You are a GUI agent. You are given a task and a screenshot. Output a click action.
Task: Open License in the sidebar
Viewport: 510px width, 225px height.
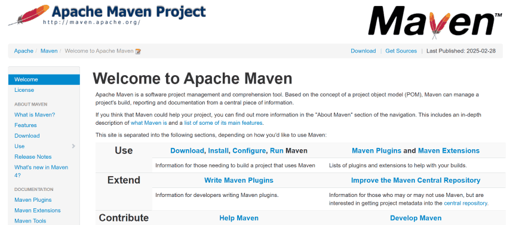(24, 90)
